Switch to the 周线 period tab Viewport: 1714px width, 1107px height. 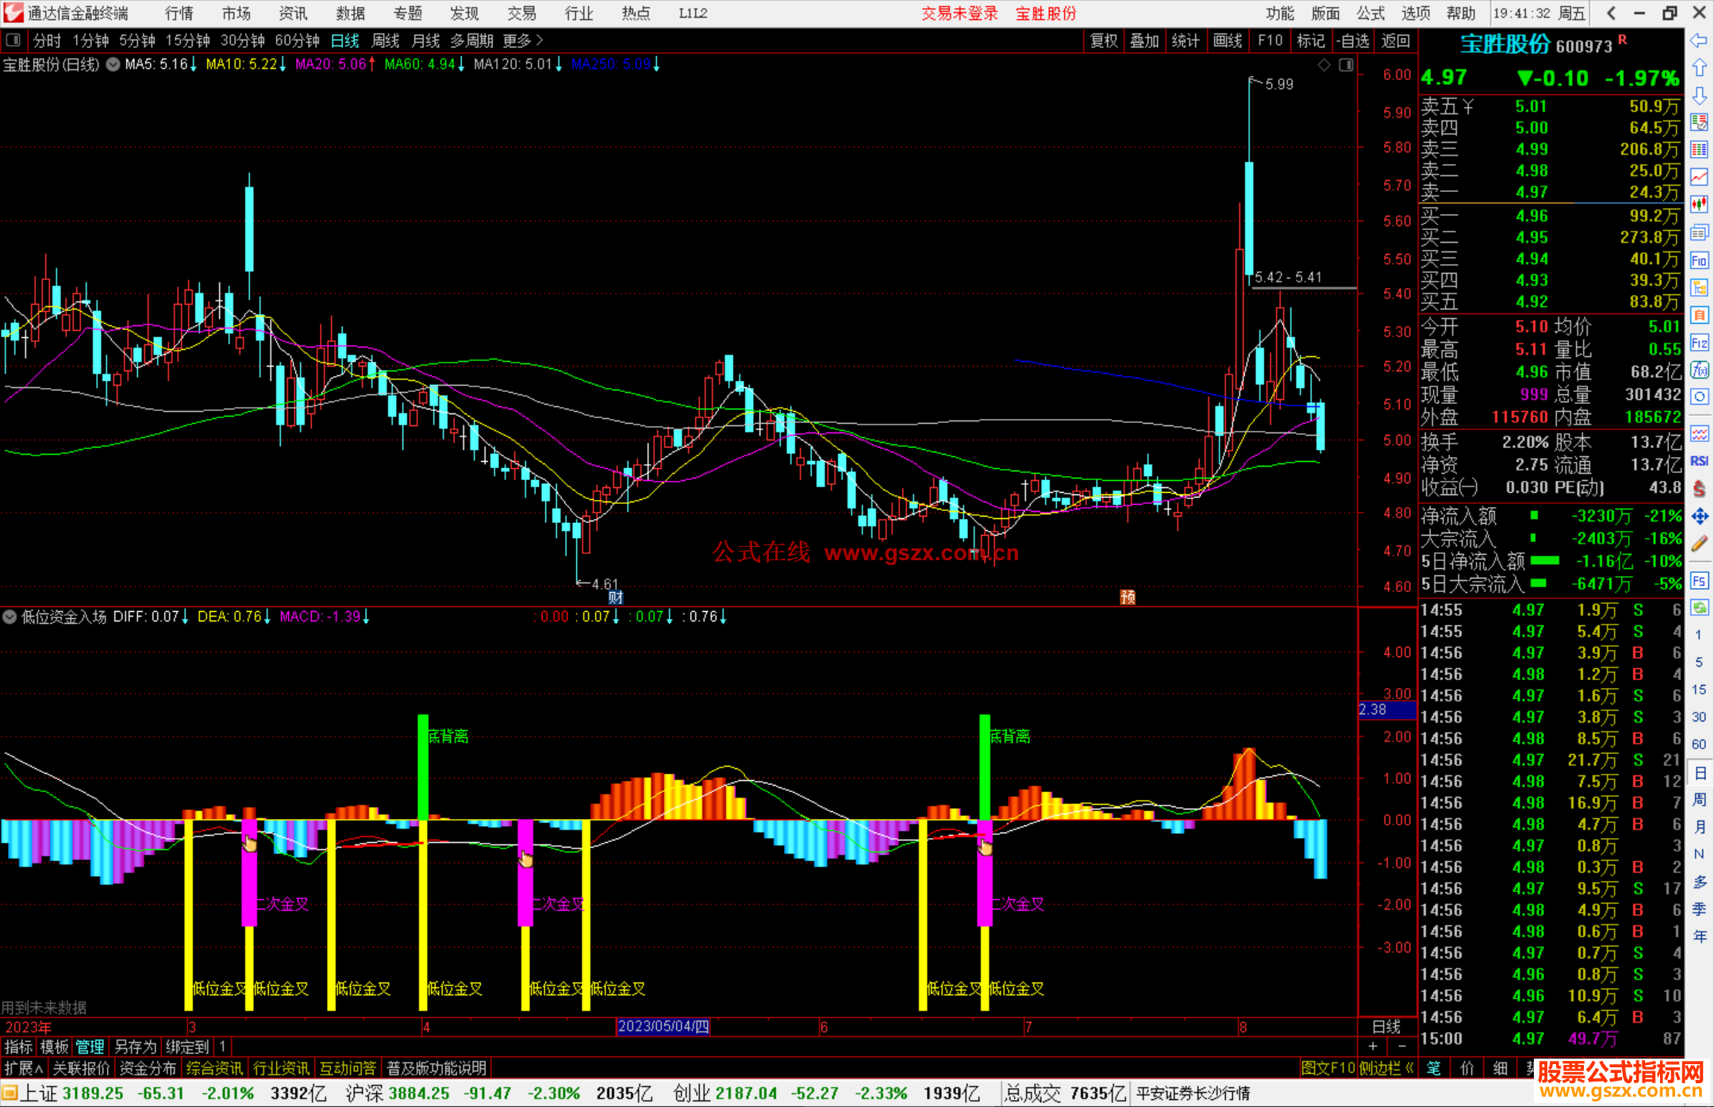(x=385, y=40)
